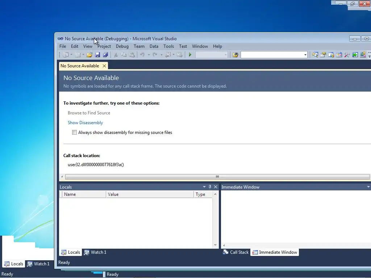Open the Edit menu
This screenshot has height=278, width=371.
(75, 46)
